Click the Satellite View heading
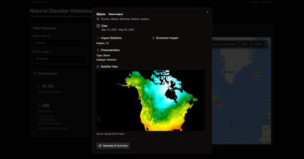The width and height of the screenshot is (304, 159). (109, 66)
